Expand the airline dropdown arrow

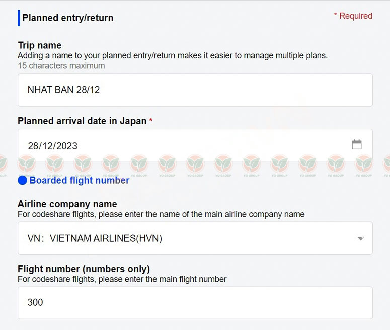[x=360, y=238]
